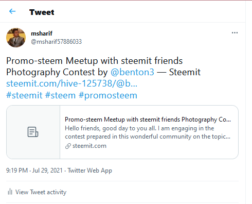The image size is (252, 204).
Task: Click the article document icon in link card
Action: [x=33, y=132]
